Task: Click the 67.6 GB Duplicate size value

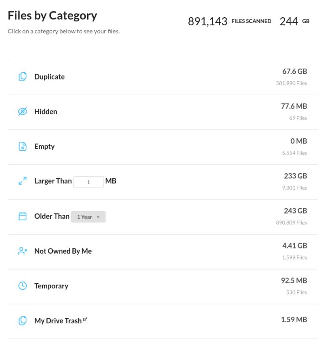Action: [294, 71]
